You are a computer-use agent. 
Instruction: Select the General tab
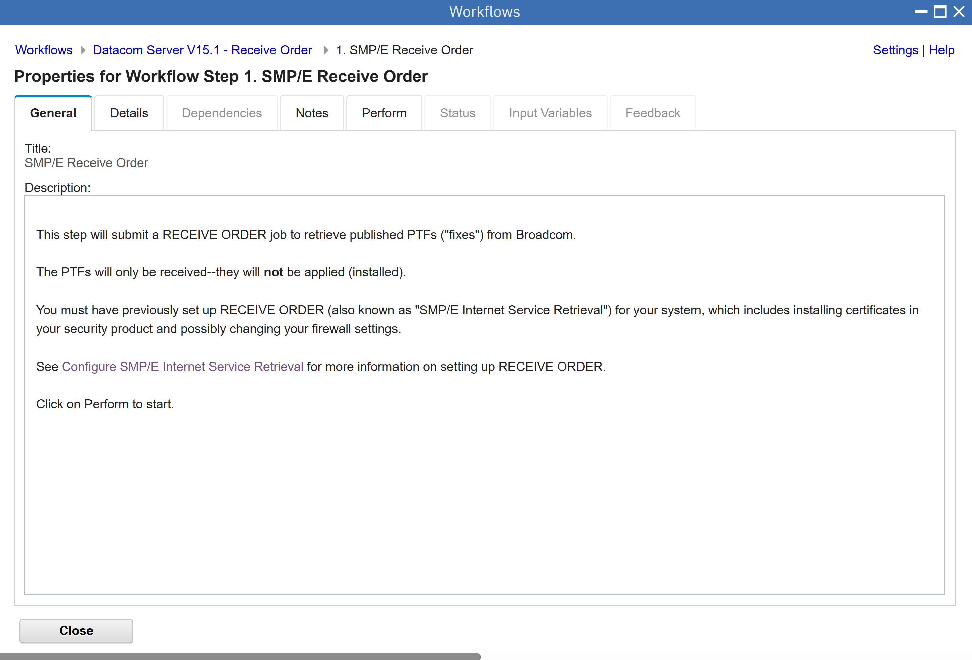coord(53,113)
